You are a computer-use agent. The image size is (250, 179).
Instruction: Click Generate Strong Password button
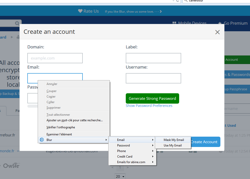click(152, 99)
